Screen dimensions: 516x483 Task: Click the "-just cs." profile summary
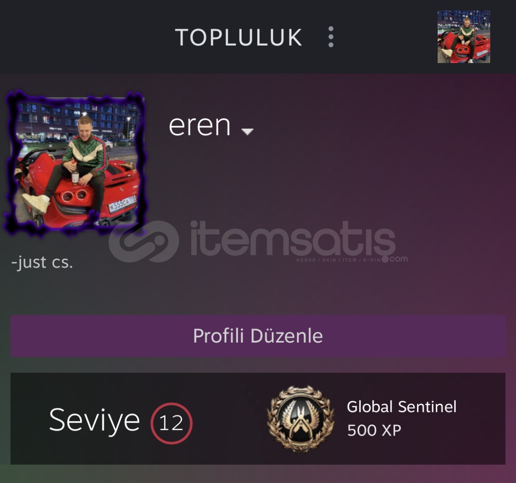[x=42, y=262]
